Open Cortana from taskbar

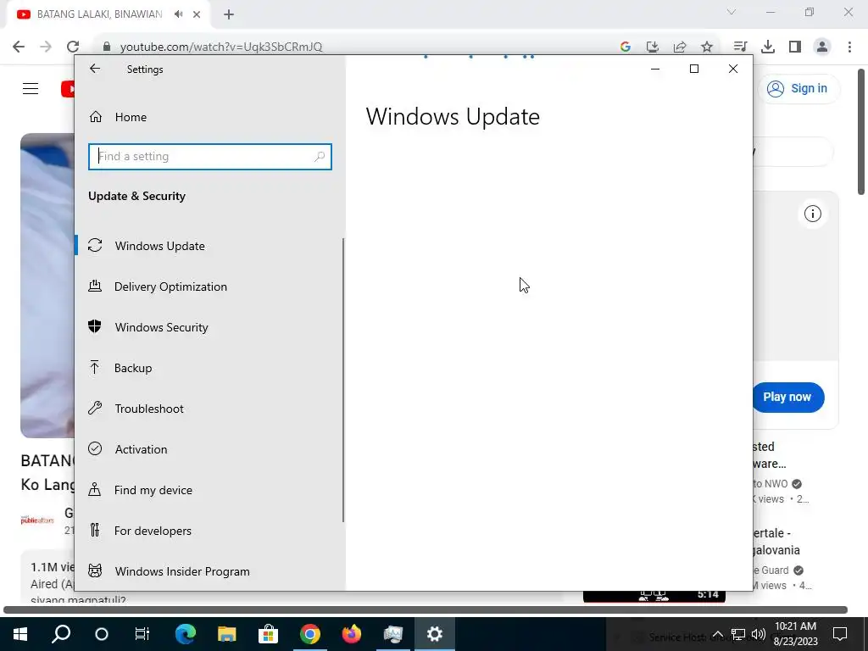pos(102,634)
